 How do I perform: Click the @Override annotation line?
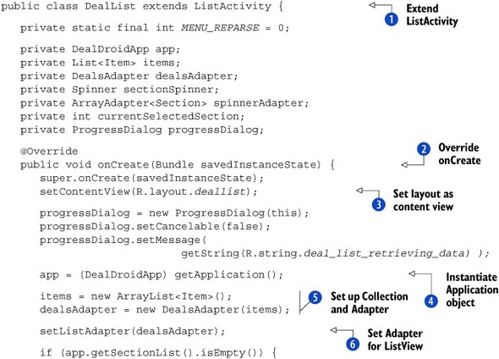pos(49,151)
